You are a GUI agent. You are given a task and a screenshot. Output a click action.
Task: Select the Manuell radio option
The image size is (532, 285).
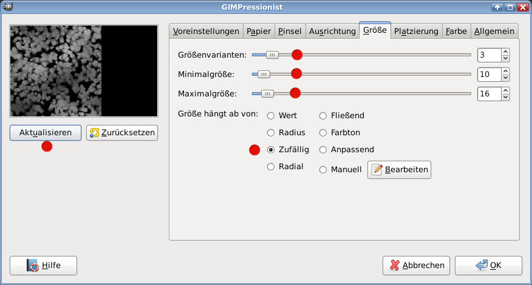[323, 170]
